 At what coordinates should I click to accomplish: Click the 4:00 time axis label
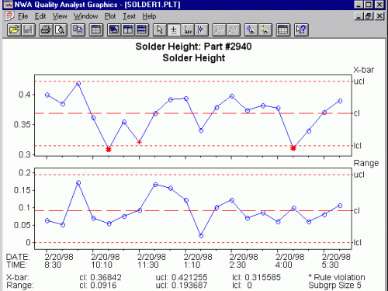[284, 265]
